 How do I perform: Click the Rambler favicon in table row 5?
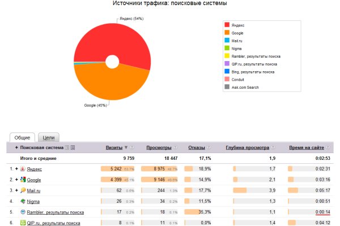(23, 212)
